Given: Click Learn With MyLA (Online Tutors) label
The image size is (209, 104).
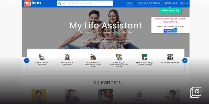Looking at the screenshot, I should pos(144,63).
